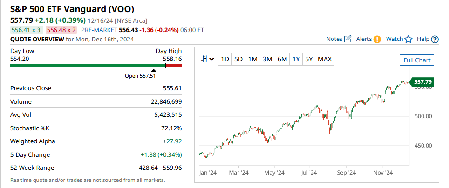The image size is (449, 188).
Task: Show the 5Y chart period
Action: click(x=309, y=59)
